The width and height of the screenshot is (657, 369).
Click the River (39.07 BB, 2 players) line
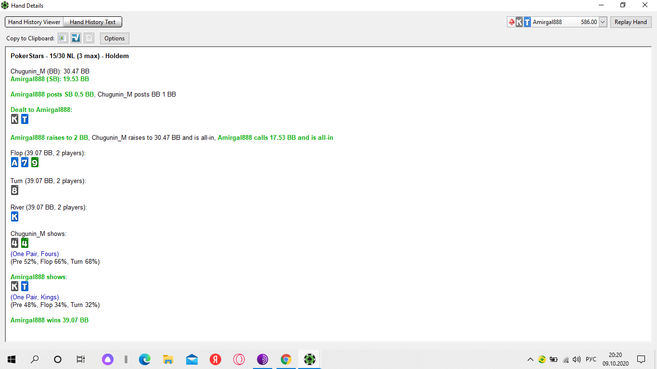tap(49, 207)
